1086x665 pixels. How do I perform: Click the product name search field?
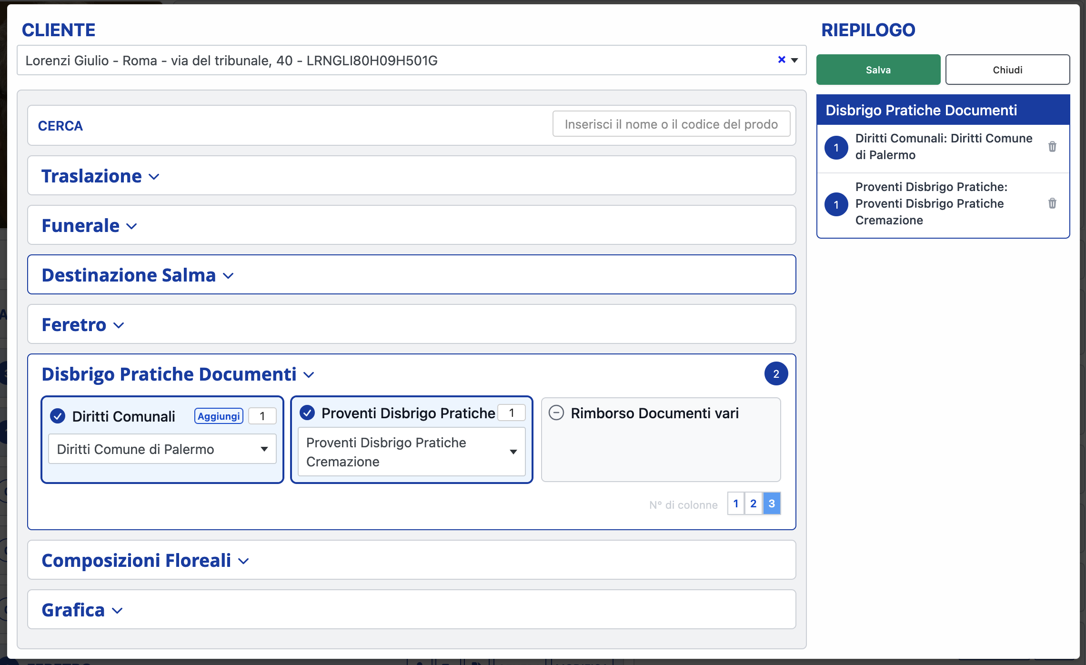(x=671, y=124)
